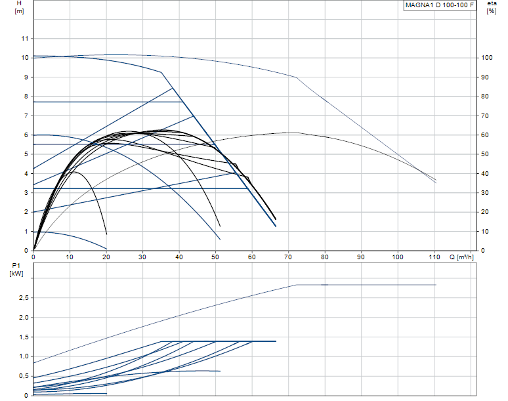Select the 100 tick on the Q axis

click(x=398, y=257)
